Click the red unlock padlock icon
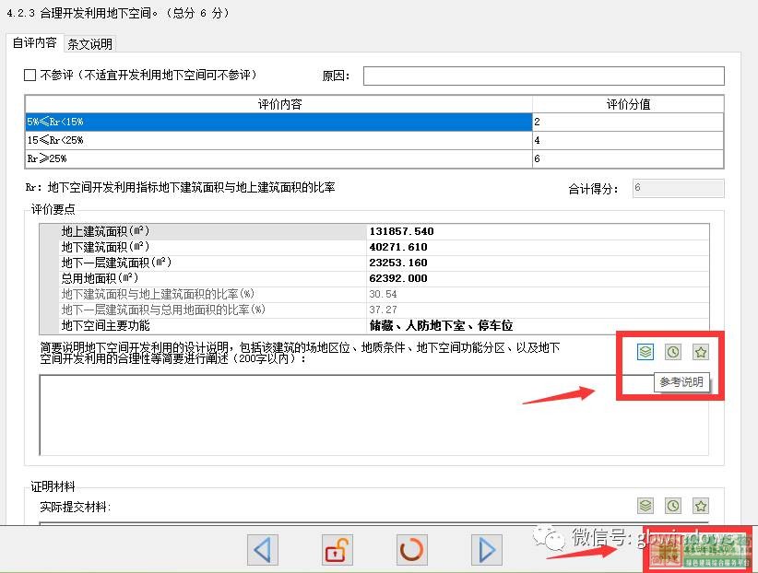758x573 pixels. (x=338, y=550)
